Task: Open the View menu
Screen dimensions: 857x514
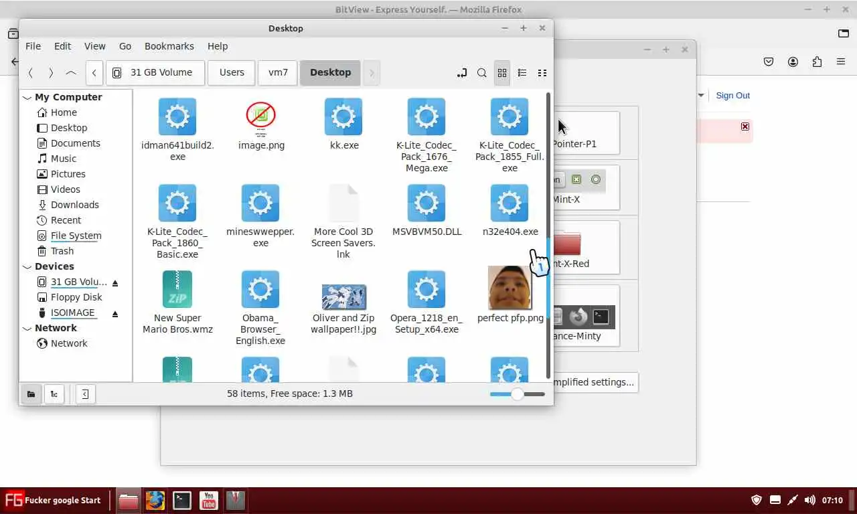Action: 94,46
